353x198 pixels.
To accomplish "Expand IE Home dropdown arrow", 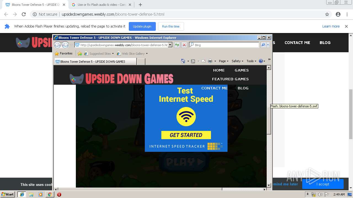I will (188, 61).
